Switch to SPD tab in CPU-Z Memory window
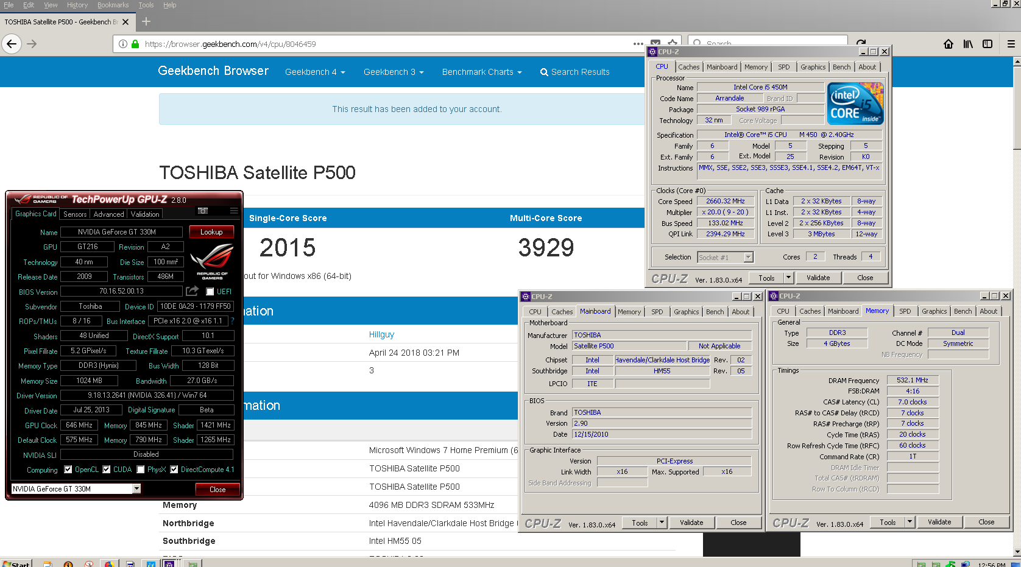 tap(905, 311)
